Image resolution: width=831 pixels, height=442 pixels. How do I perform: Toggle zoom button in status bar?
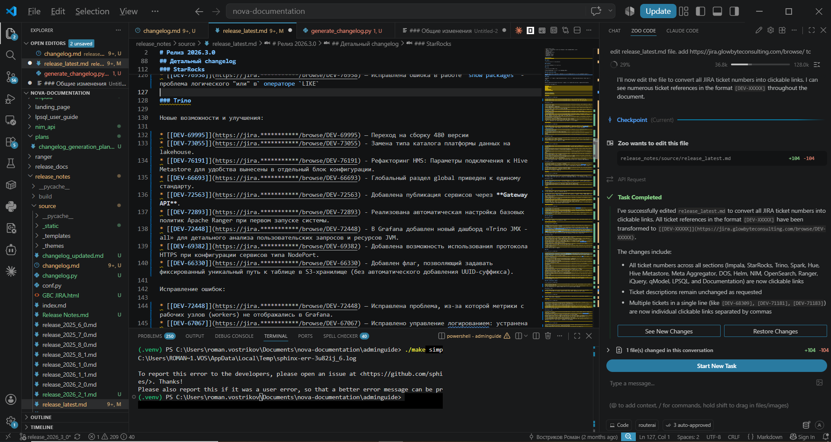(x=628, y=437)
